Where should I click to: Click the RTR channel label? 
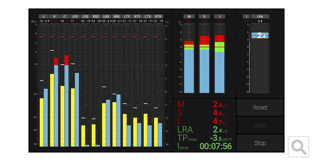[158, 16]
